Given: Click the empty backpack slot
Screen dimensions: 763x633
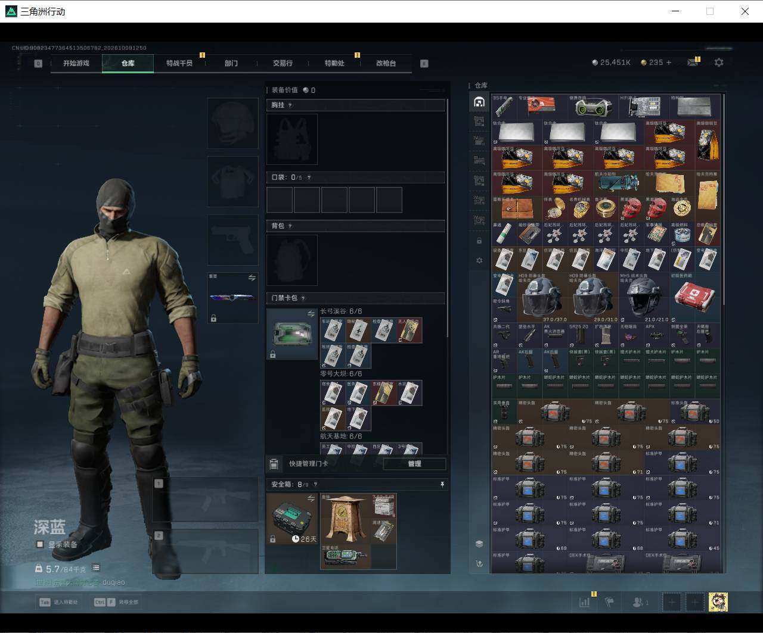Looking at the screenshot, I should (291, 260).
